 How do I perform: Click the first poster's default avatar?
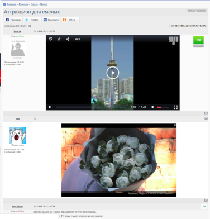point(18,48)
